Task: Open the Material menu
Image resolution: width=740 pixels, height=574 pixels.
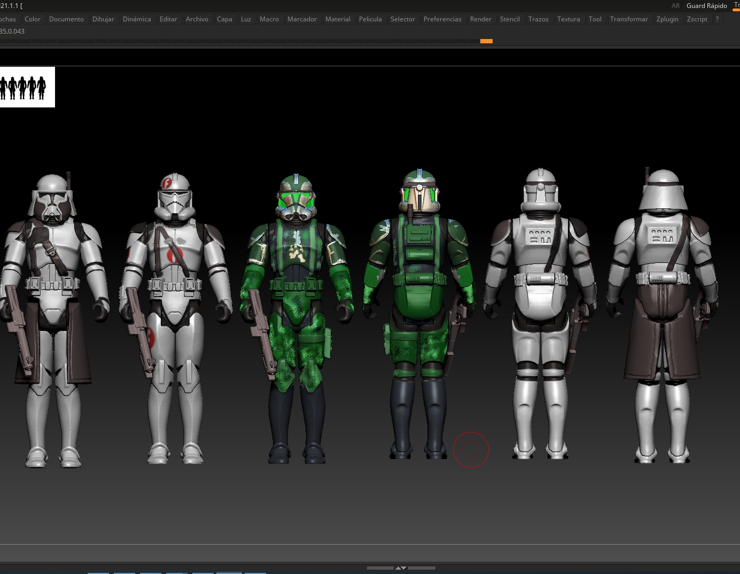Action: (338, 19)
